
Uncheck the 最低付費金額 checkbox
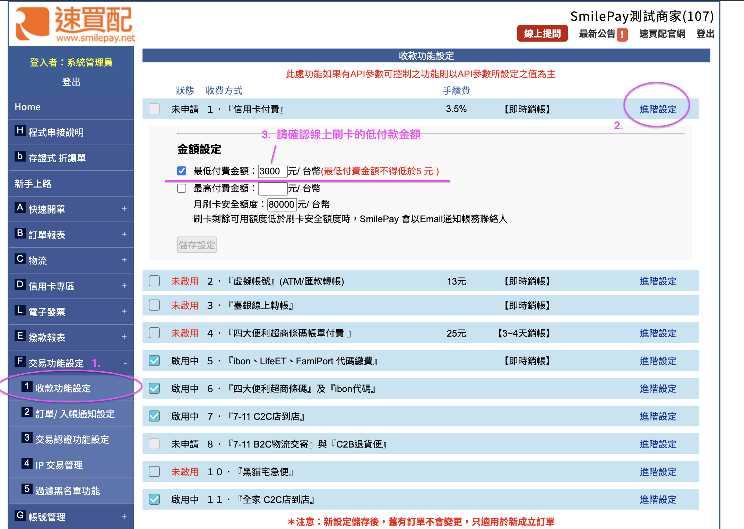pyautogui.click(x=182, y=171)
